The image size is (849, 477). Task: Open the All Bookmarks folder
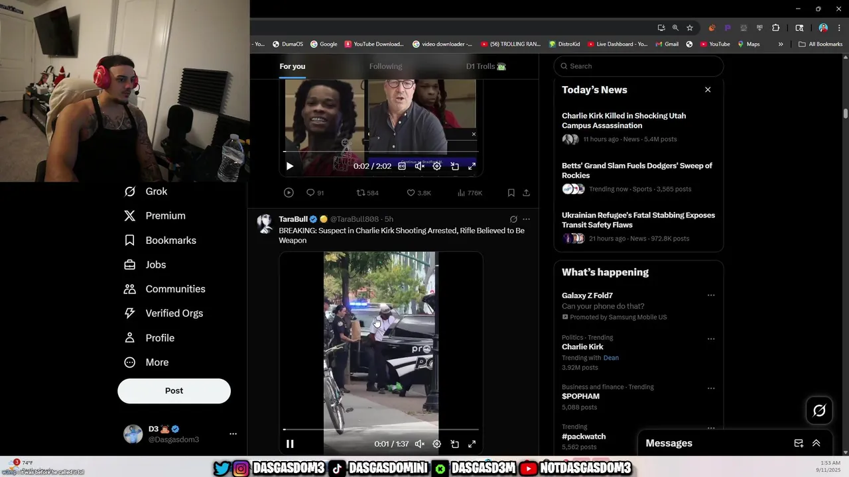pyautogui.click(x=820, y=44)
